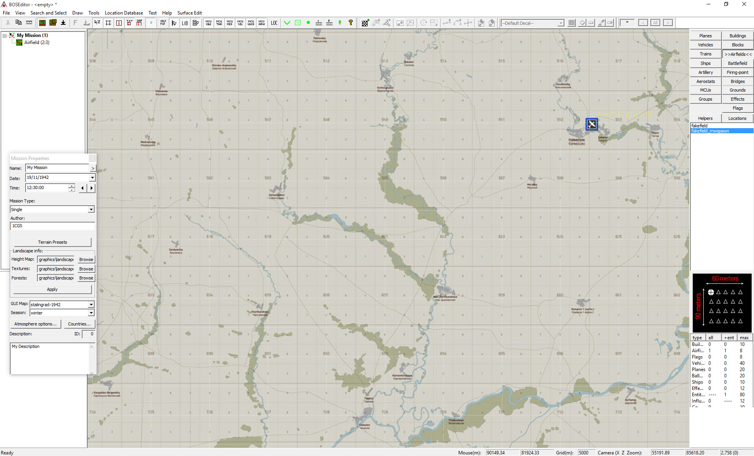The width and height of the screenshot is (754, 456).
Task: Select Airfield (2:3) in mission tree
Action: point(37,42)
